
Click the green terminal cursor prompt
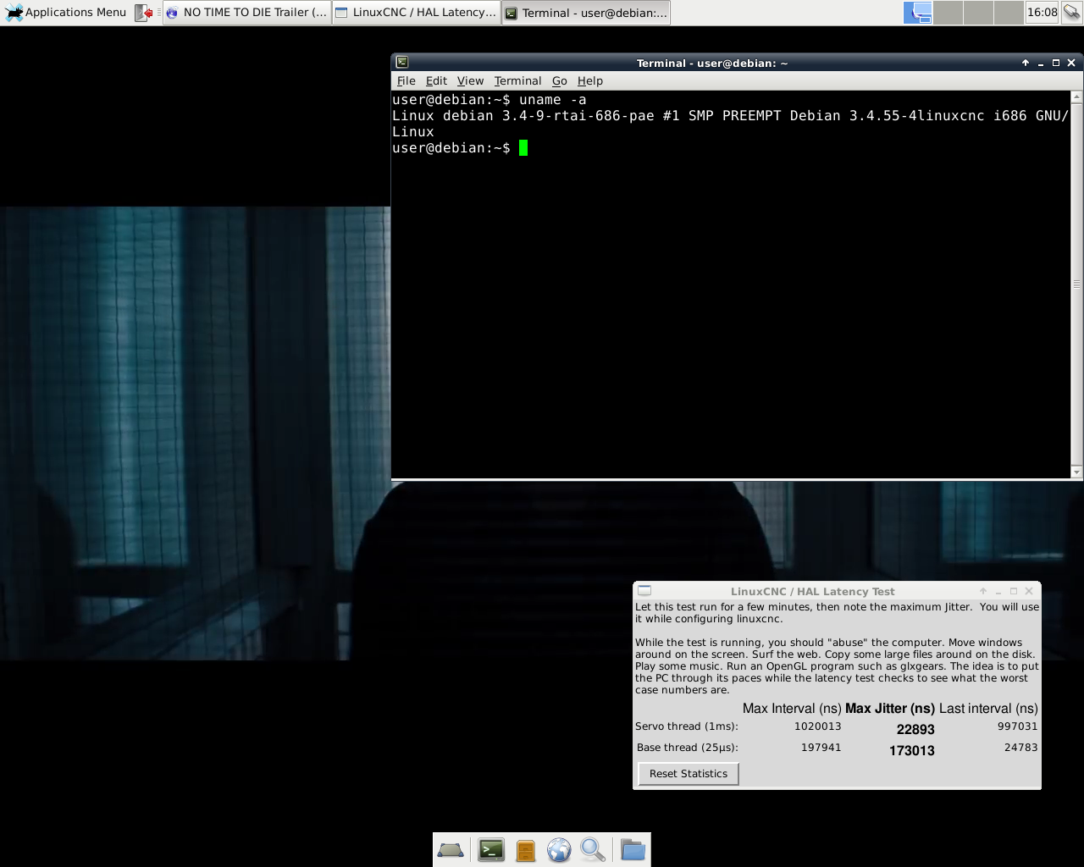pyautogui.click(x=523, y=148)
